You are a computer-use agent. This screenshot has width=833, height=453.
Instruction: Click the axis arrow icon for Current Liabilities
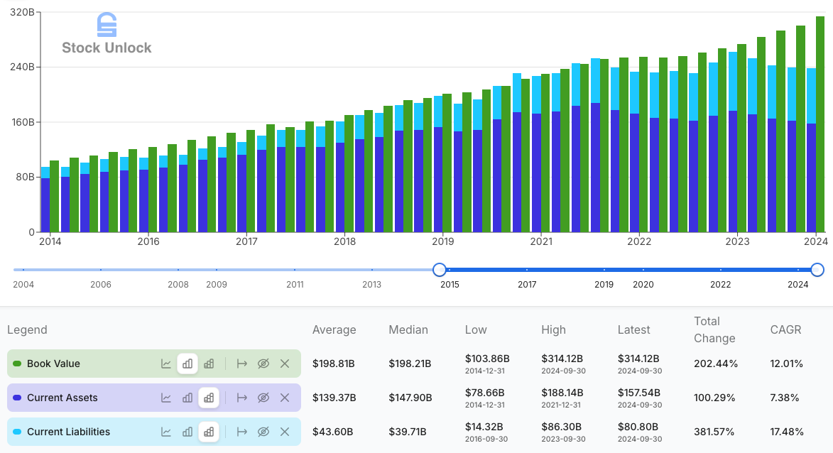click(241, 432)
